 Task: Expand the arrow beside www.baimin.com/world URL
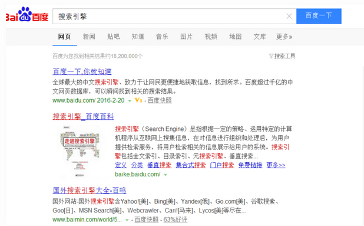(127, 220)
